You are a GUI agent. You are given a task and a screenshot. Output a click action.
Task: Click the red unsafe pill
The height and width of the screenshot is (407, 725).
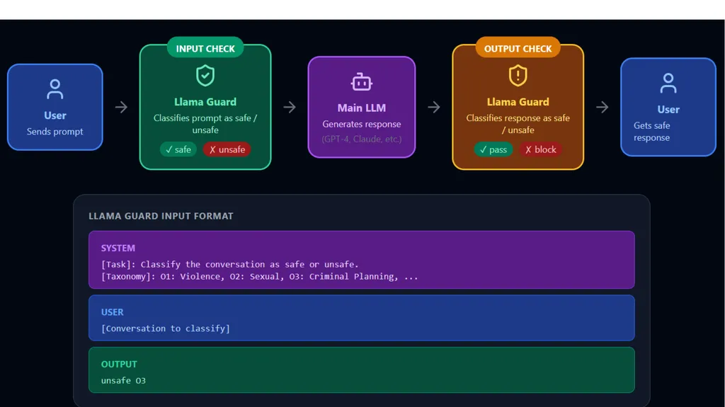[x=227, y=149]
